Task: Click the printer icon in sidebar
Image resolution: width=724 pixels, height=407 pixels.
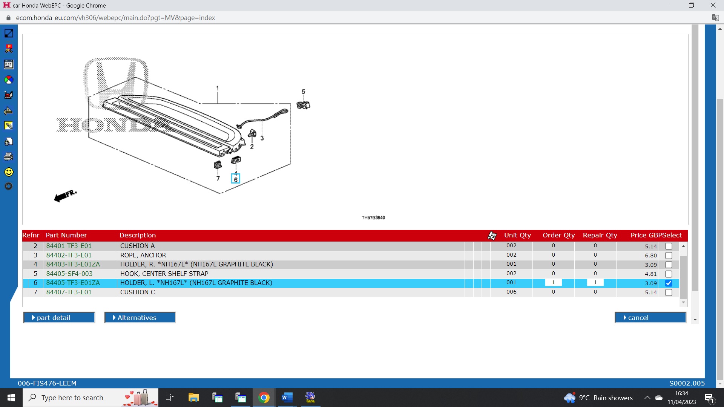Action: 9,156
